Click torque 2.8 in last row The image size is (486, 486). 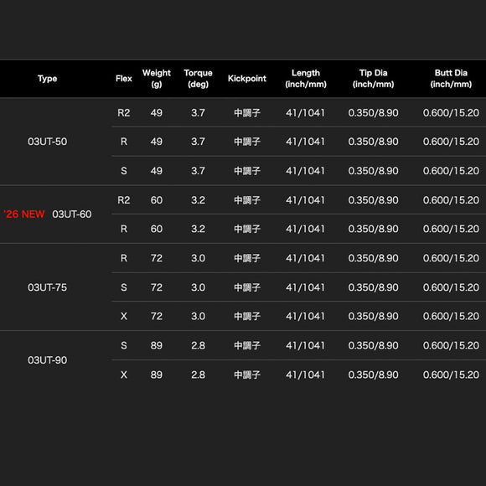pos(198,375)
